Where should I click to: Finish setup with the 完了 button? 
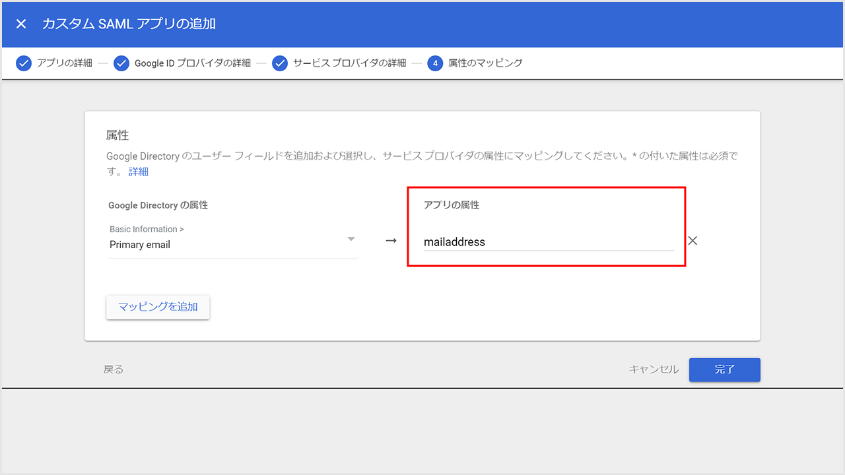point(724,369)
